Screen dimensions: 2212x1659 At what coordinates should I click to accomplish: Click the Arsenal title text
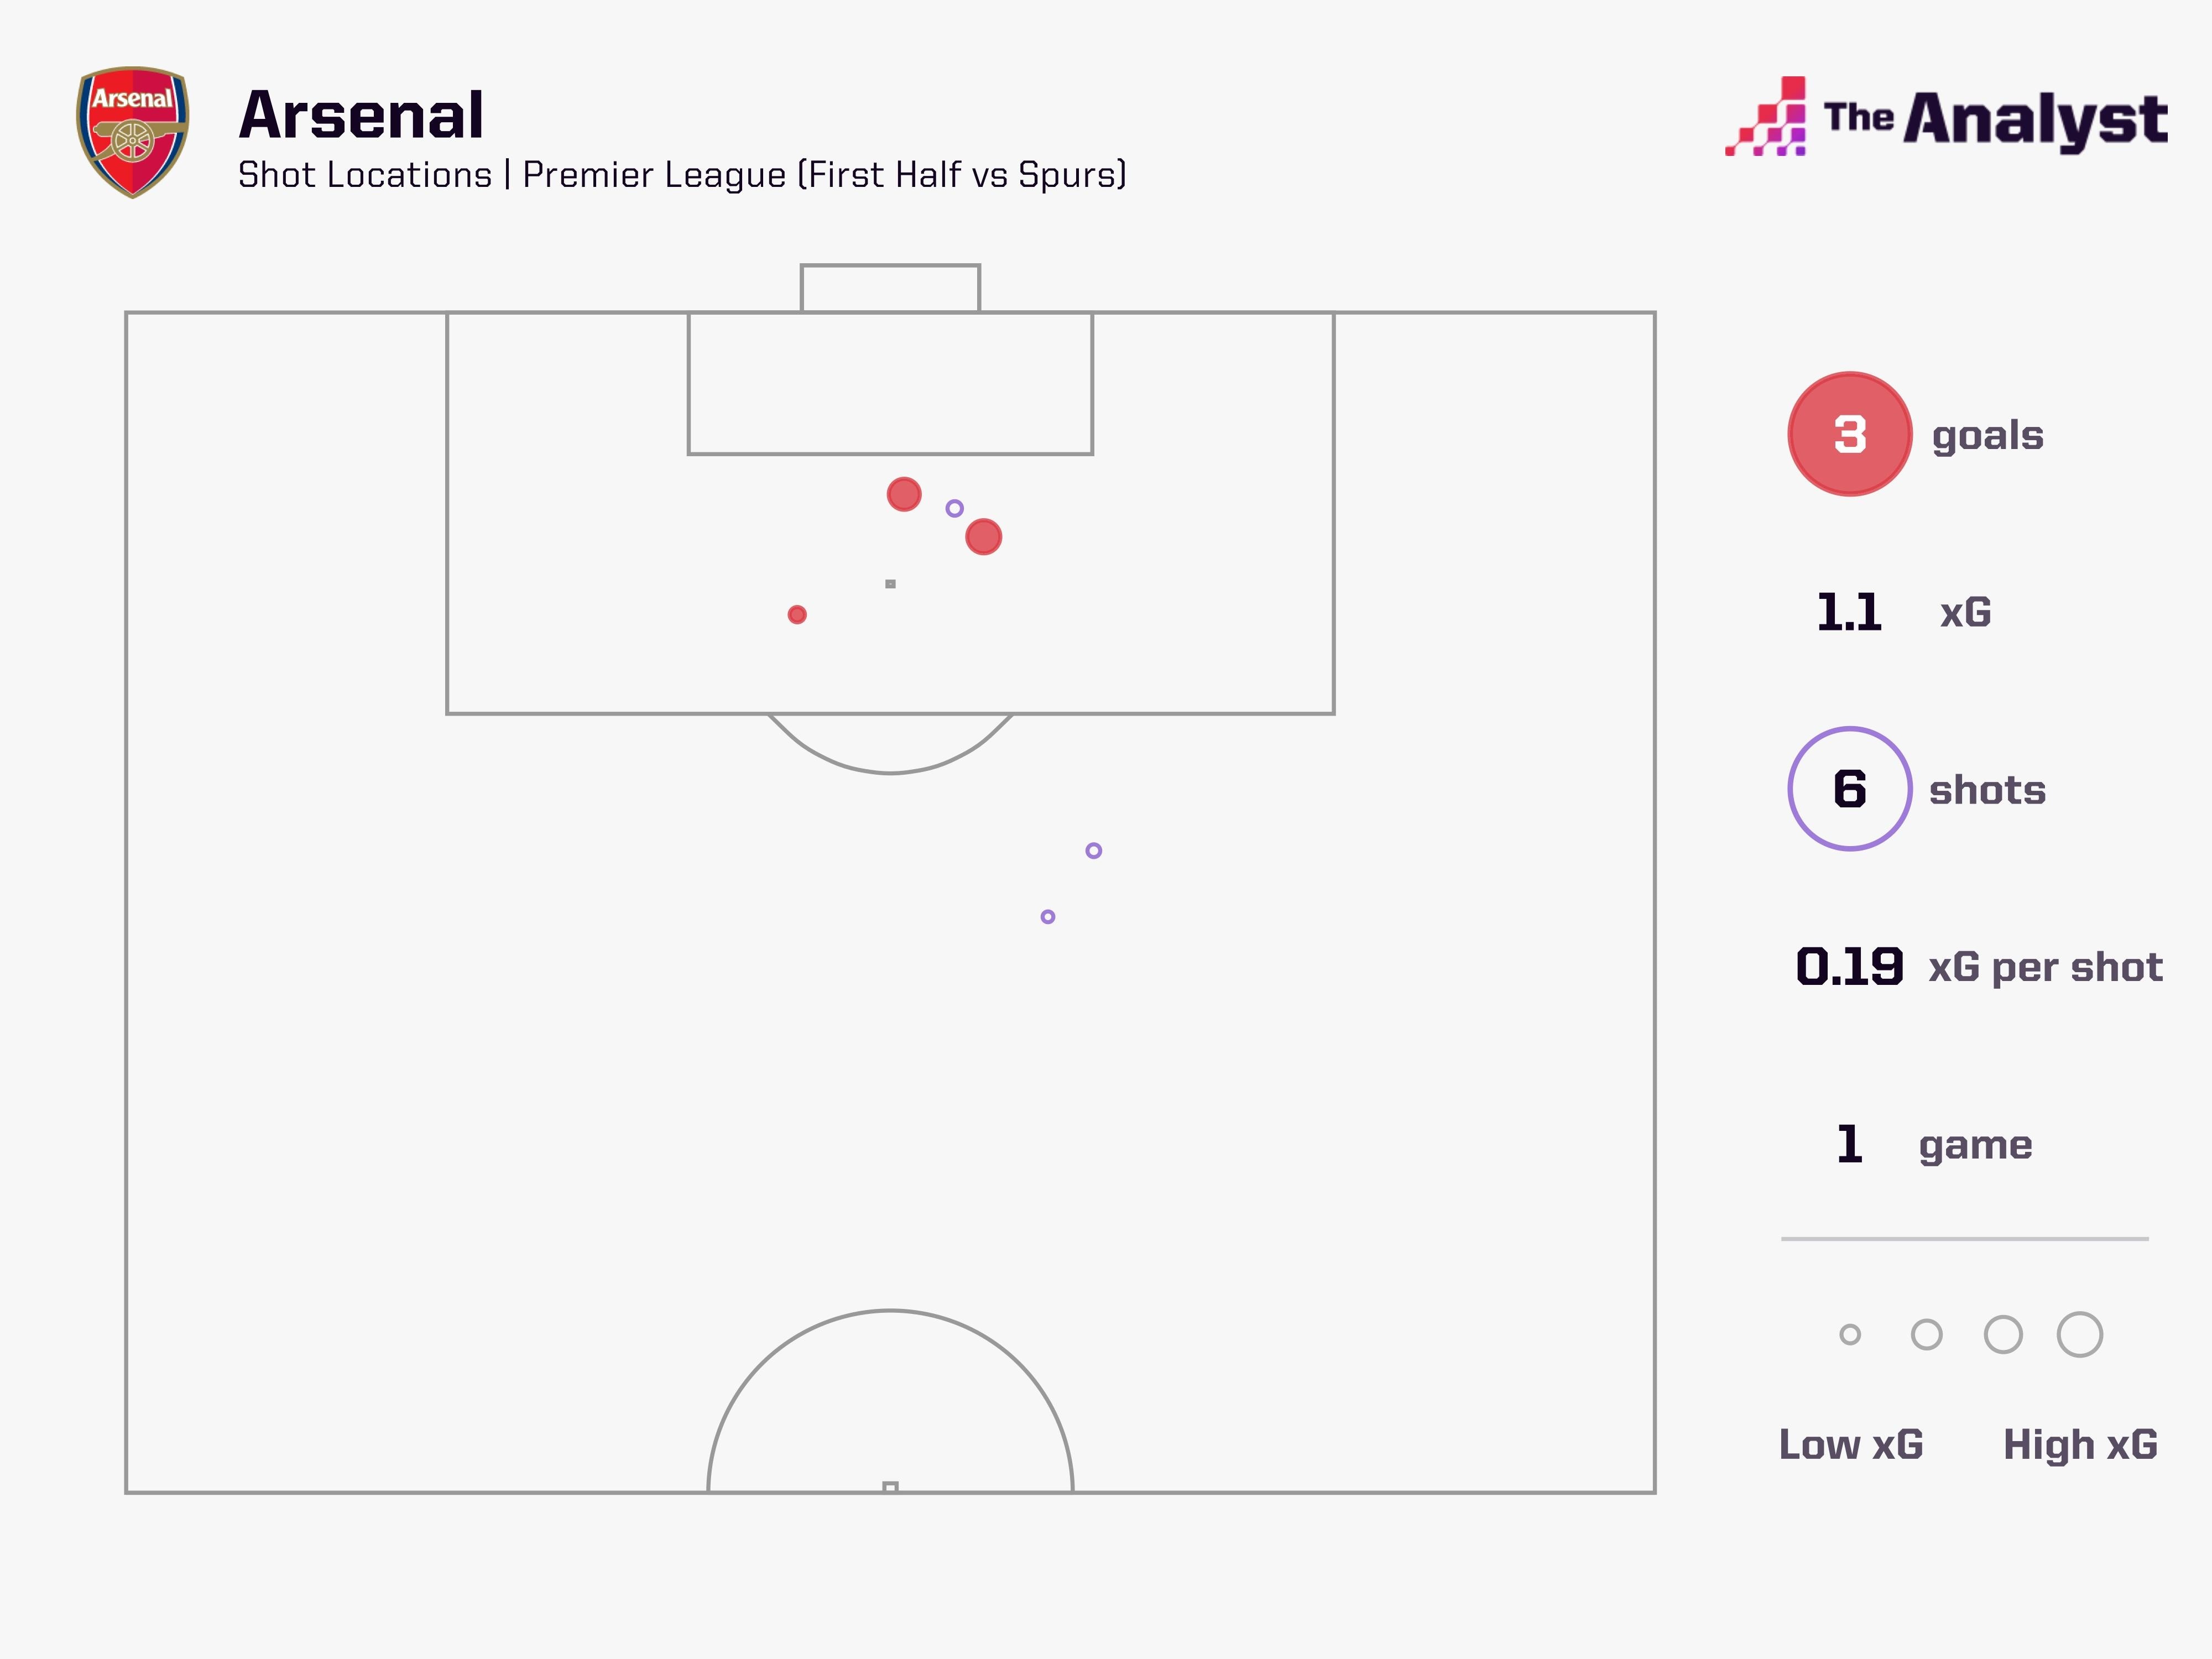coord(361,115)
